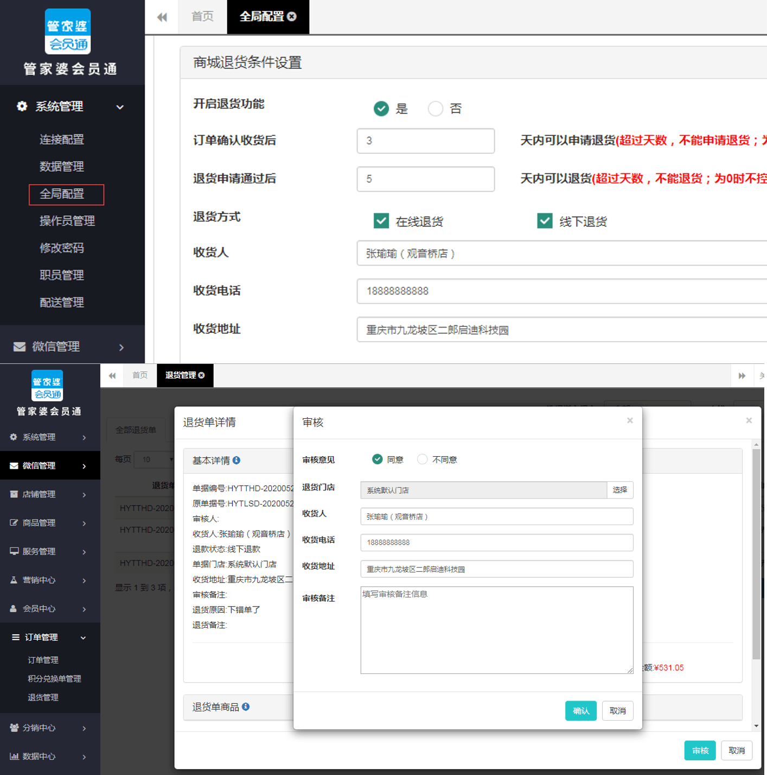The image size is (767, 775).
Task: Click the 订单确认收货后 days input field
Action: tap(426, 141)
